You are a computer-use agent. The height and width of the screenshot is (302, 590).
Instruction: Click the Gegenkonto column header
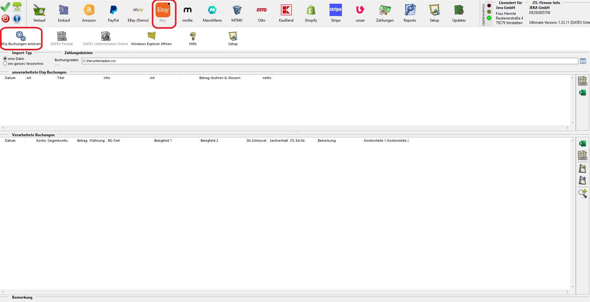coord(58,141)
